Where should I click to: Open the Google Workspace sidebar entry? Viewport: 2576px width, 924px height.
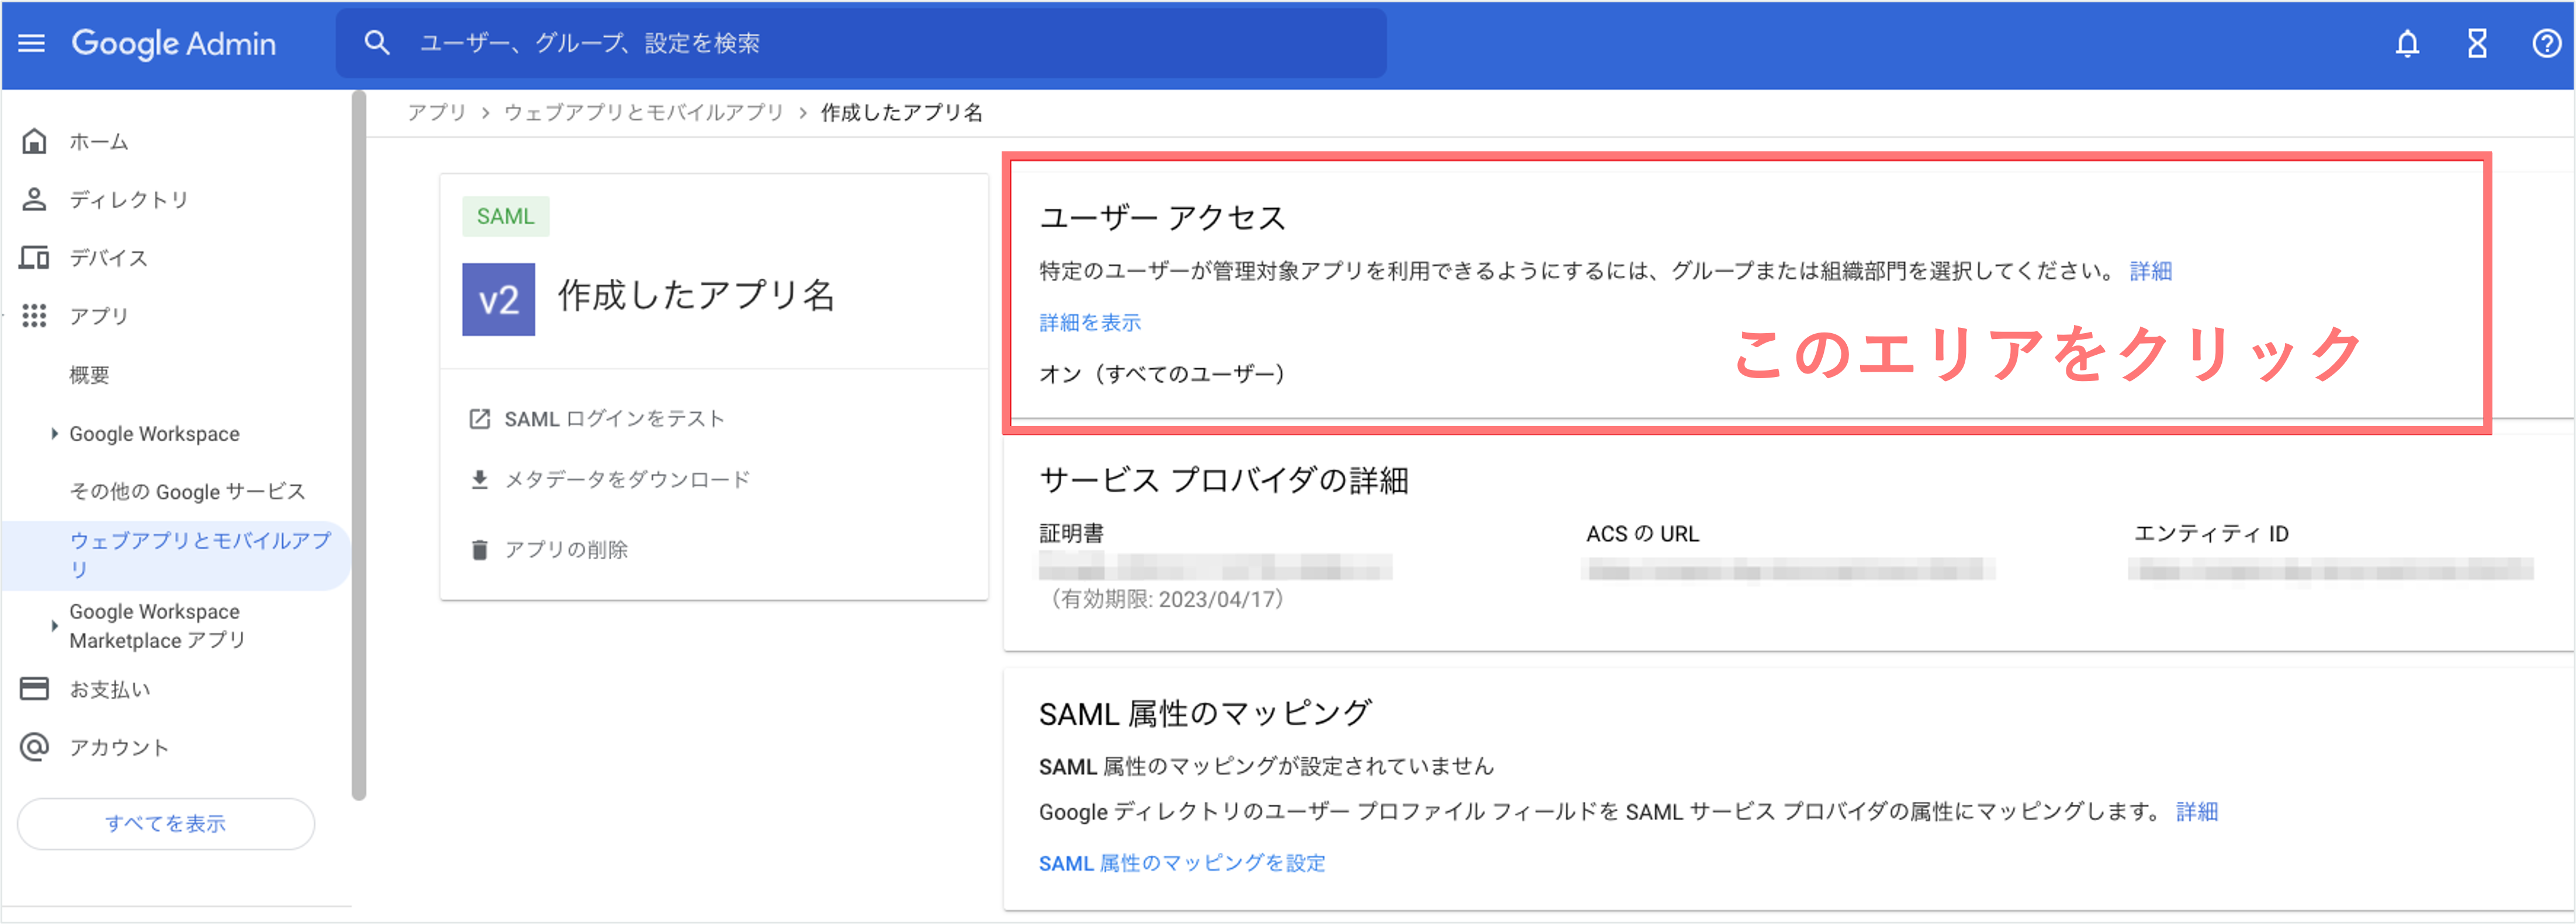[x=154, y=434]
